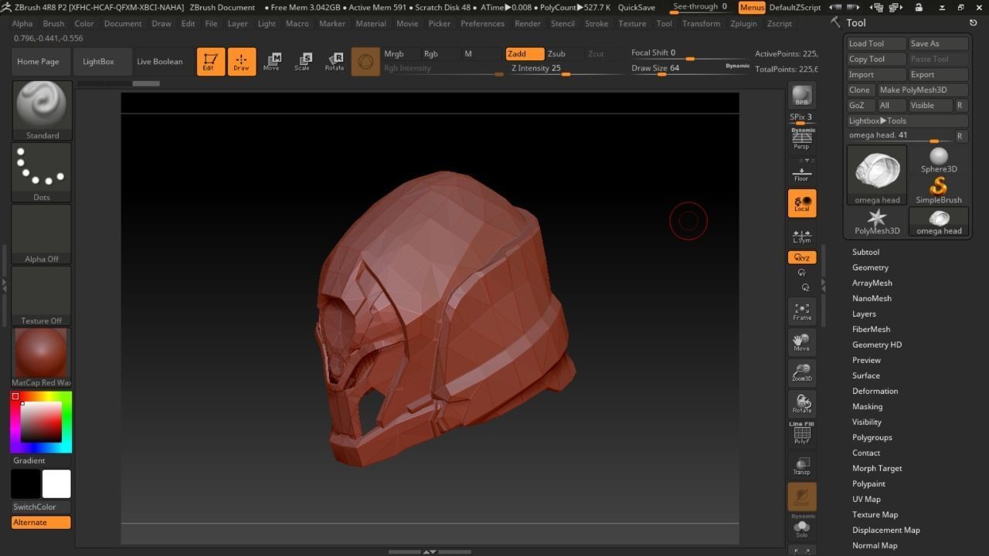Viewport: 989px width, 556px height.
Task: Expand the Masking section
Action: (867, 406)
